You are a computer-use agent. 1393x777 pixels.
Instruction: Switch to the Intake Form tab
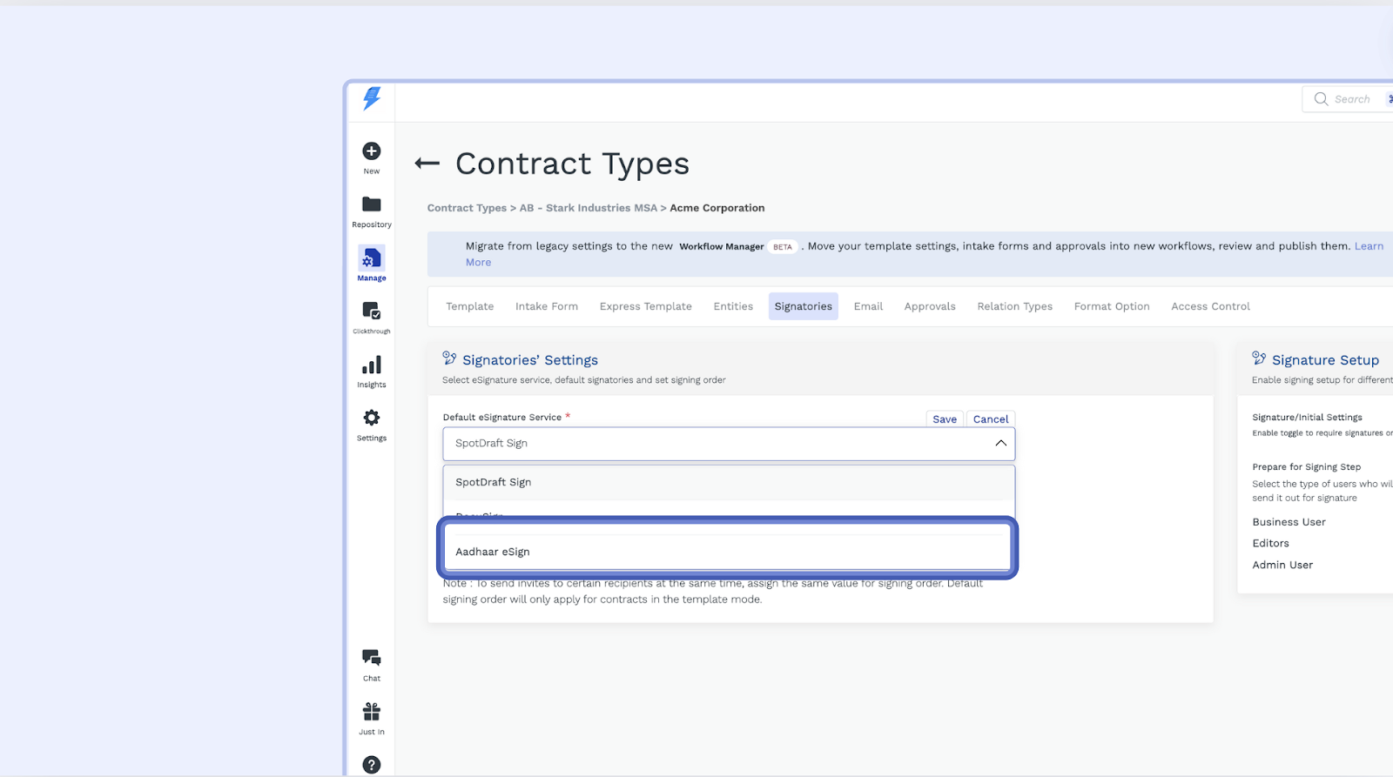click(x=547, y=306)
